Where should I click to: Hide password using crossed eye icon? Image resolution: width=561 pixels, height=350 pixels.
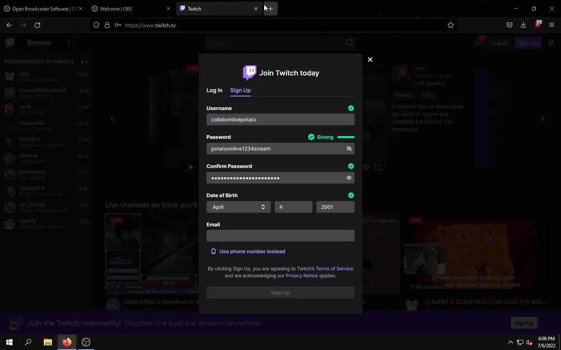[349, 149]
